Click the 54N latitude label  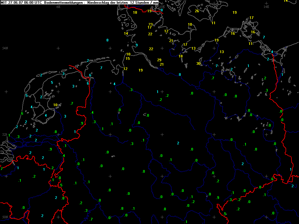[5, 48]
